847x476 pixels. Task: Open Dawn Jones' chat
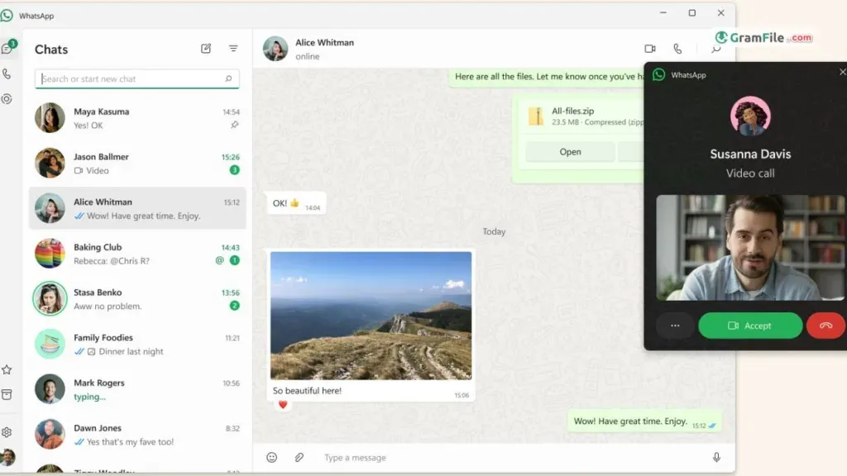[x=137, y=435]
